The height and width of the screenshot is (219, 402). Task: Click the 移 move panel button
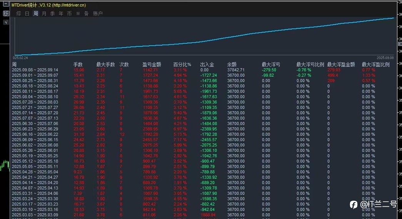tap(6, 13)
